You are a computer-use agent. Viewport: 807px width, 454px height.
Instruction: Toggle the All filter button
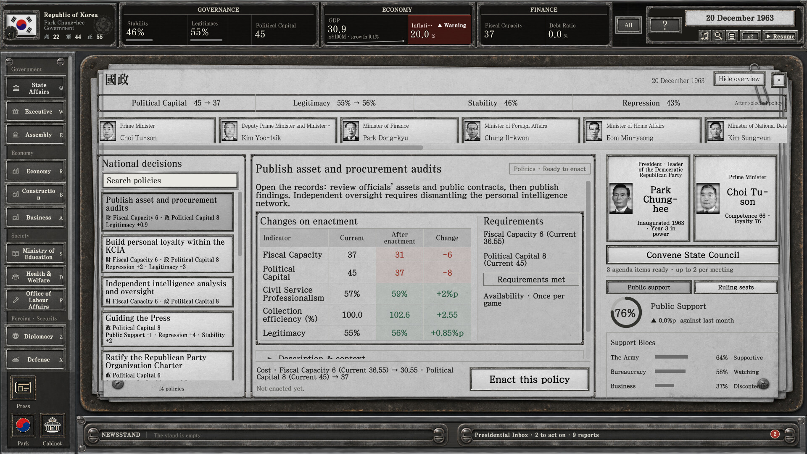coord(628,25)
